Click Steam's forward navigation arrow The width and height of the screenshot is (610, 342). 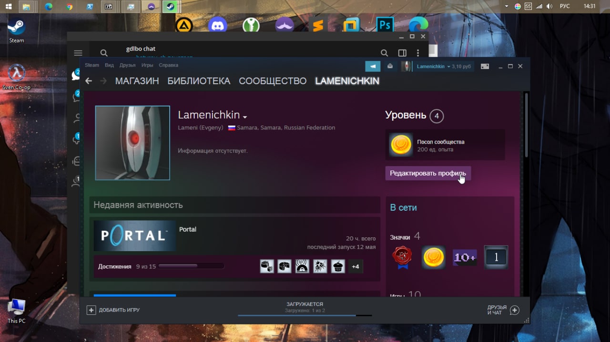(103, 81)
